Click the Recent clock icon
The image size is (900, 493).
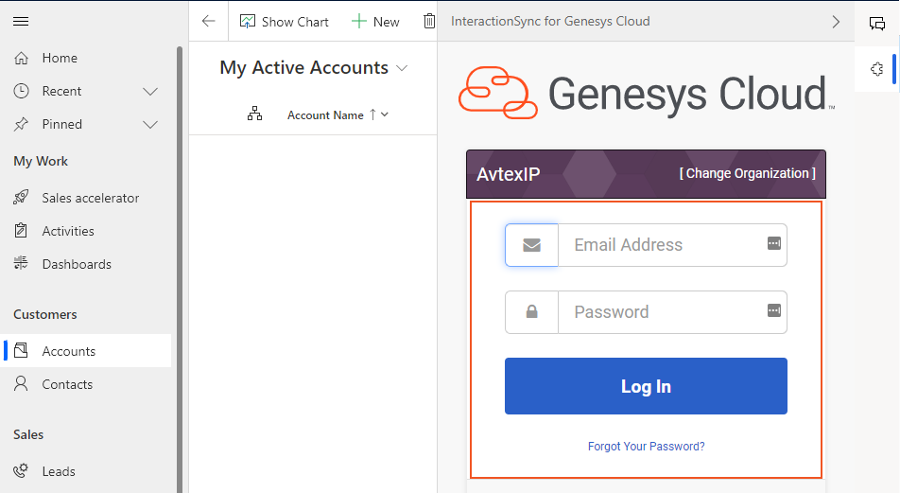pos(21,91)
